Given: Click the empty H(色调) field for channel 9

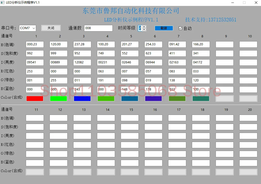Looking at the screenshot, I should (x=225, y=44).
